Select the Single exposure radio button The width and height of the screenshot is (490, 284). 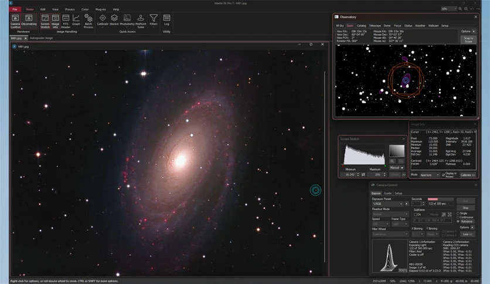[x=458, y=213]
